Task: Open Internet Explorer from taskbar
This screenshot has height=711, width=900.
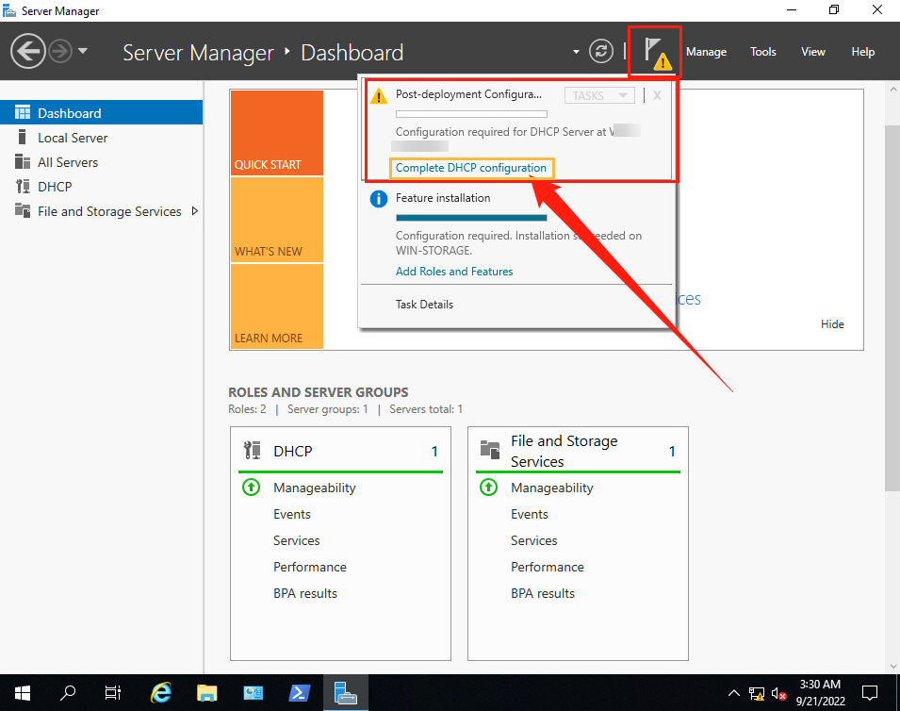Action: tap(161, 693)
